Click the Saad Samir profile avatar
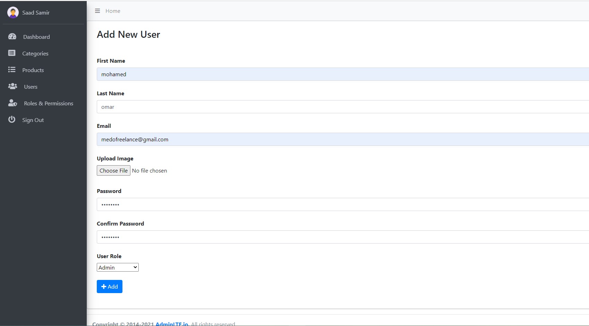Image resolution: width=589 pixels, height=326 pixels. coord(13,12)
